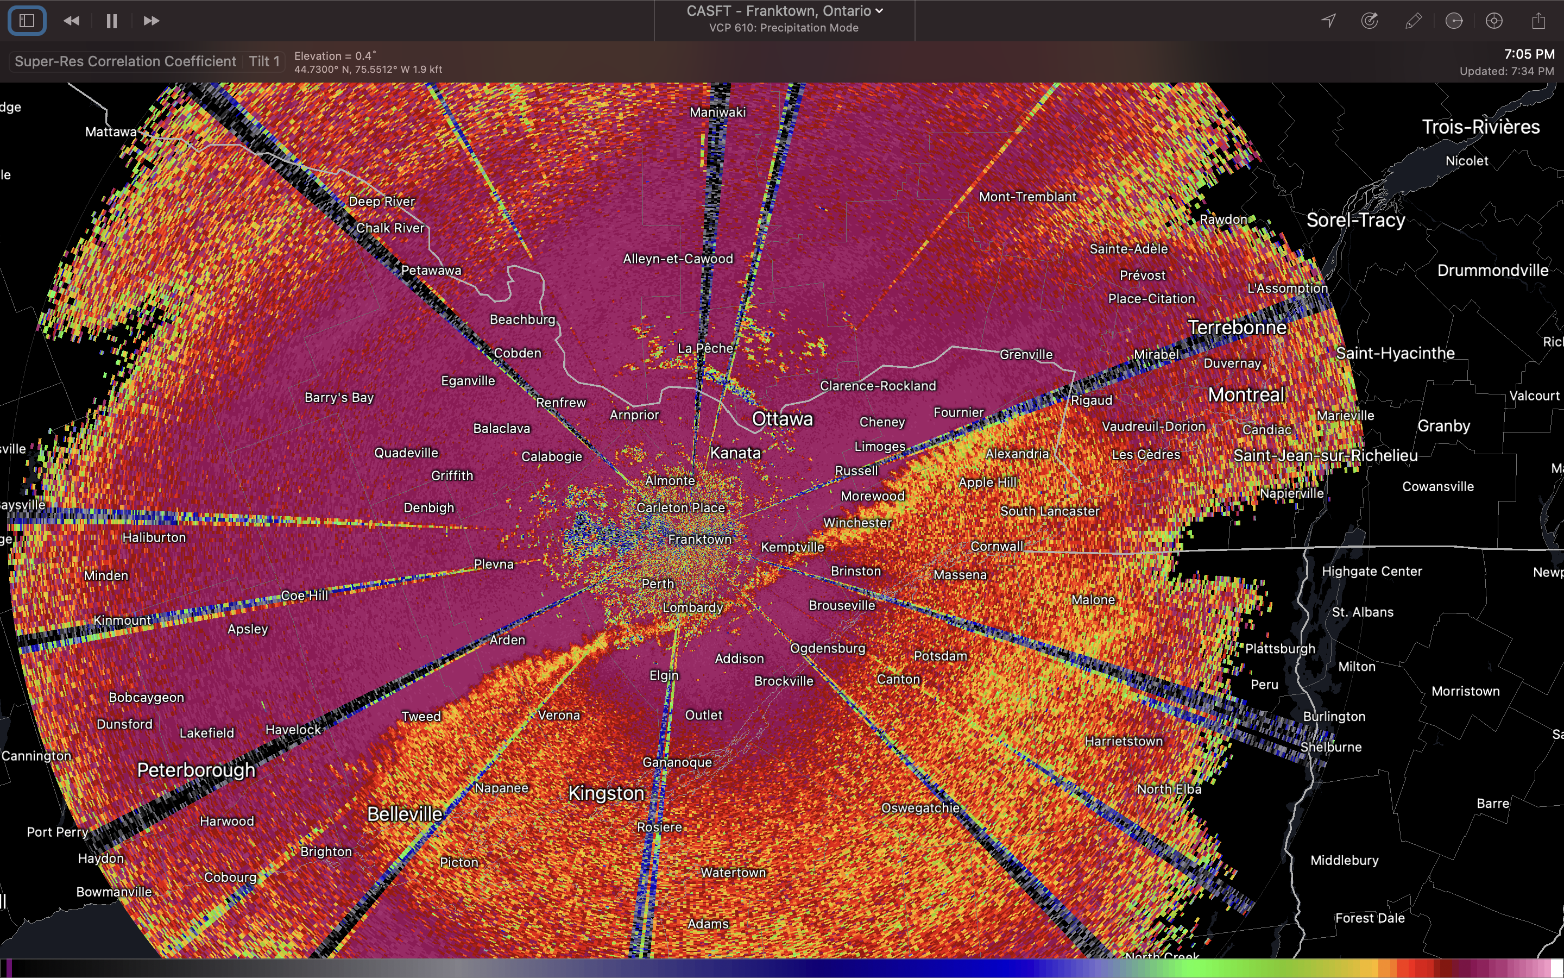Screen dimensions: 1564x978
Task: Click the Updated: 7:34 PM label
Action: click(x=1506, y=71)
